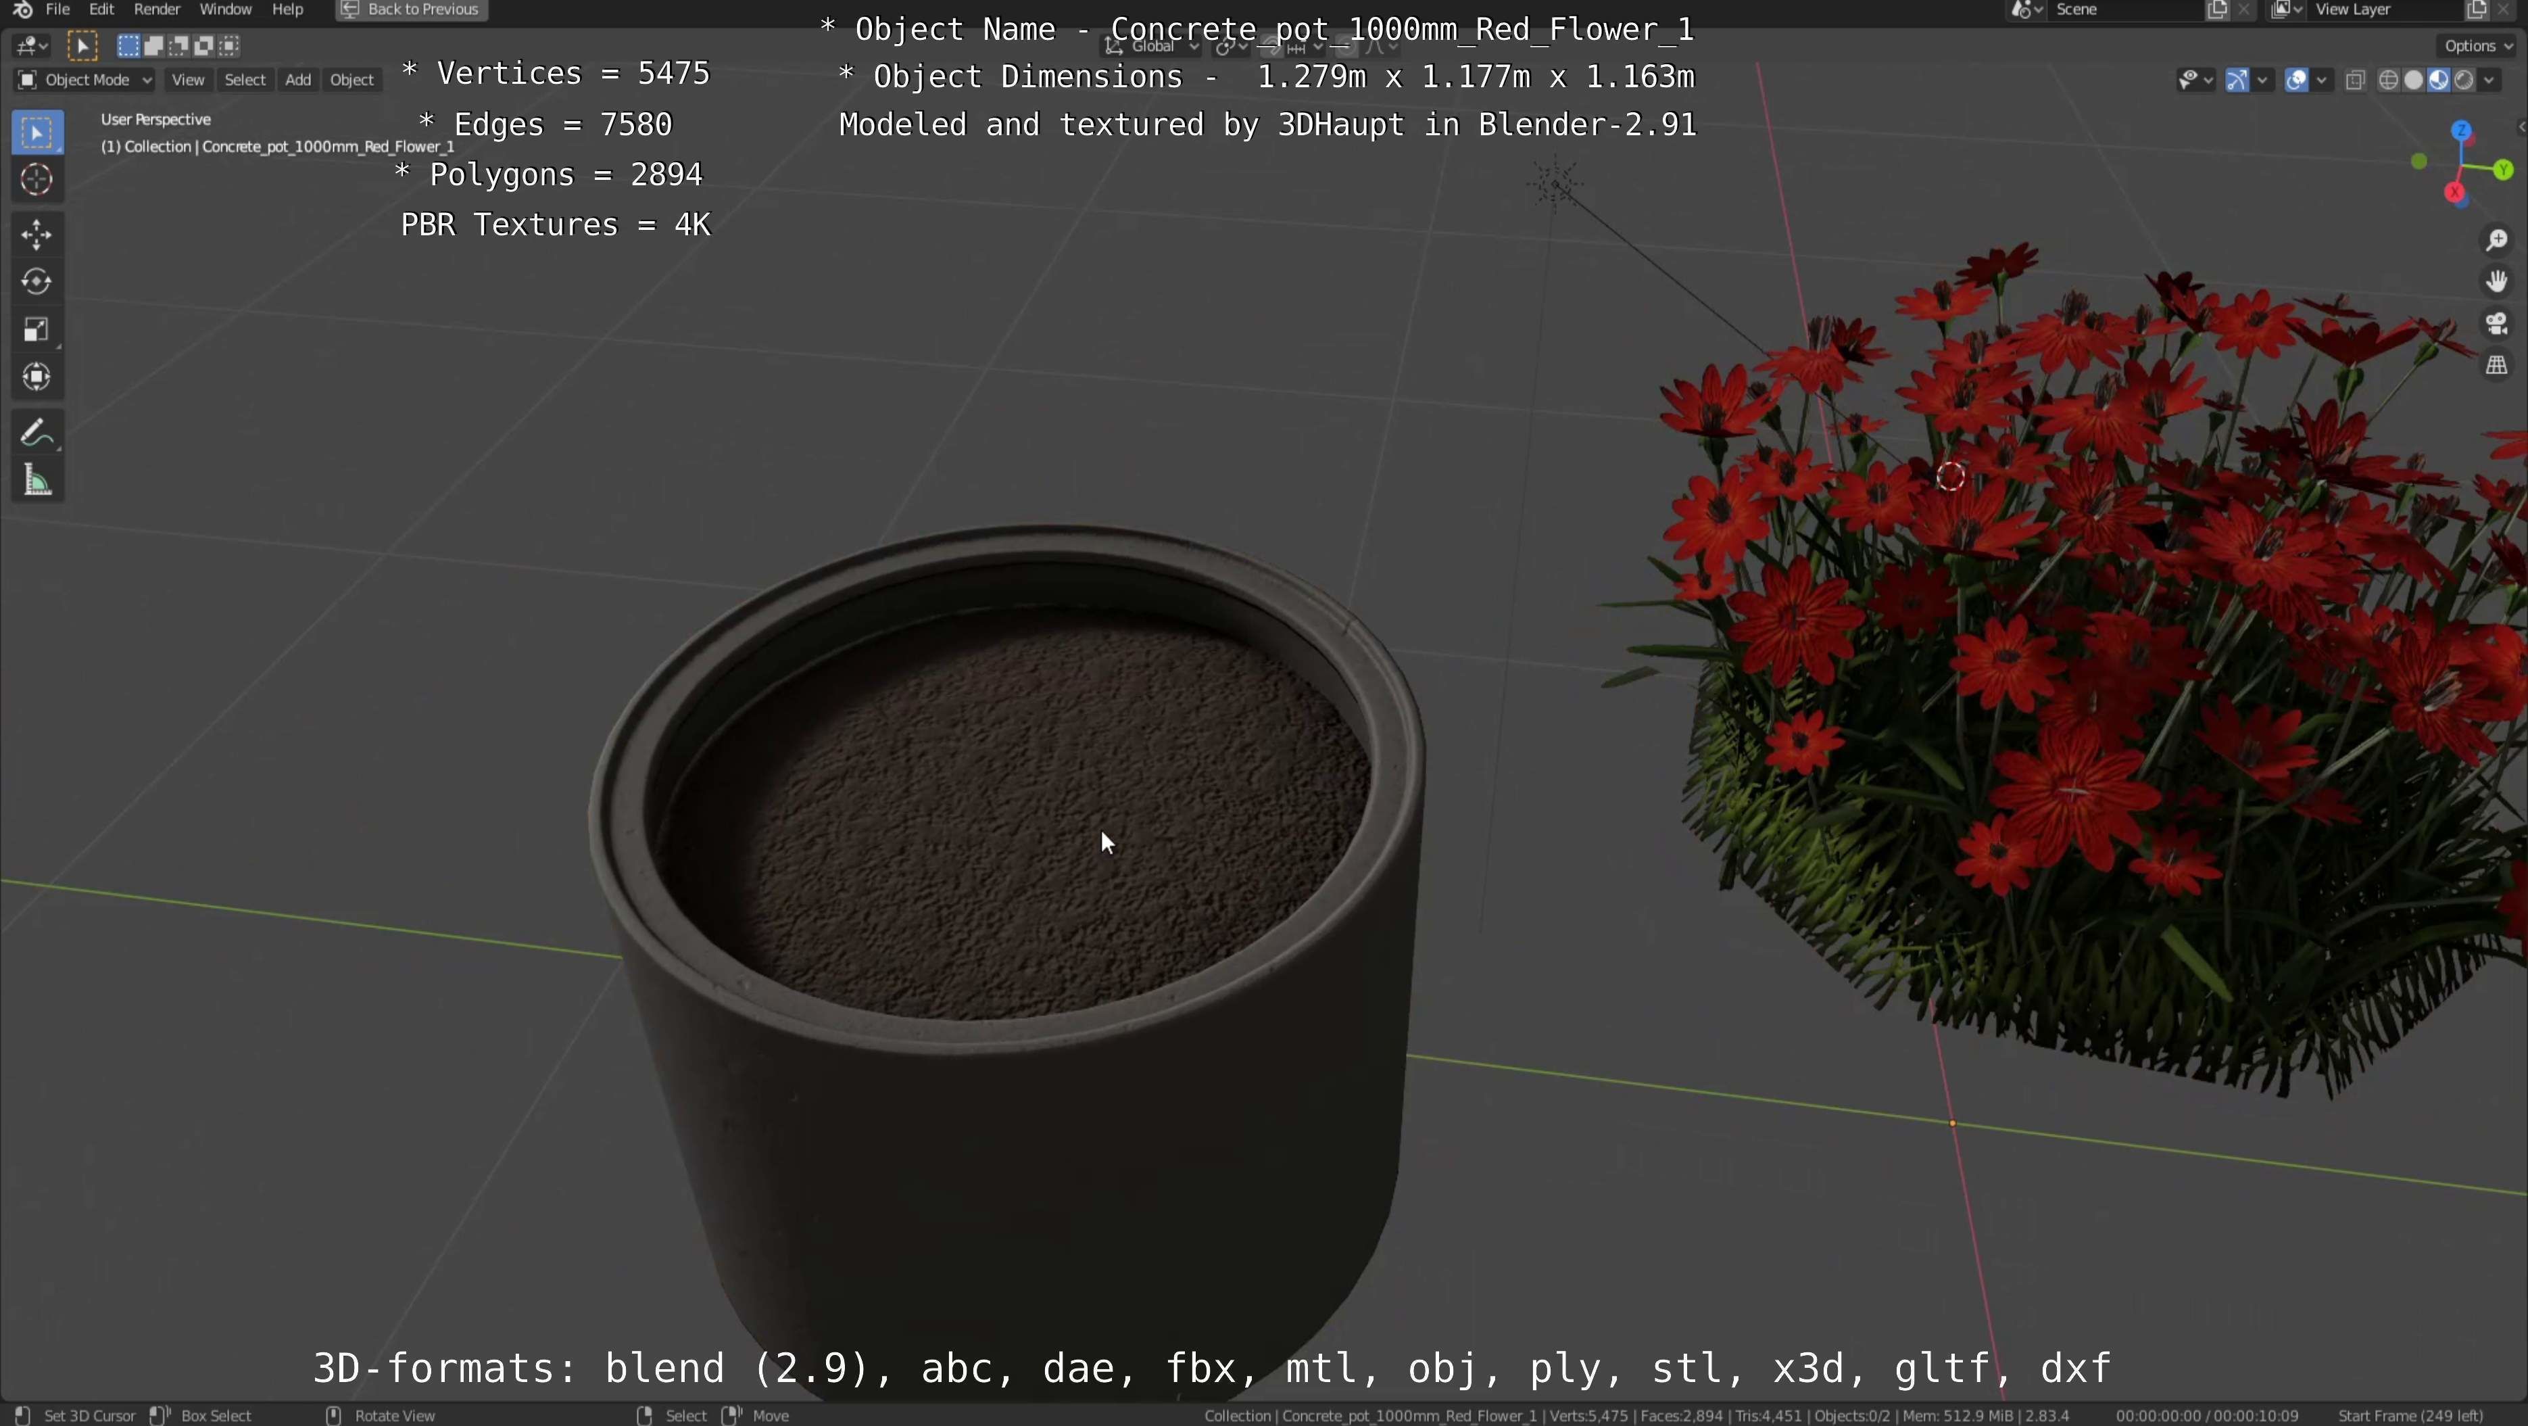Screen dimensions: 2528x1426
Task: Open the Render menu
Action: [x=157, y=10]
